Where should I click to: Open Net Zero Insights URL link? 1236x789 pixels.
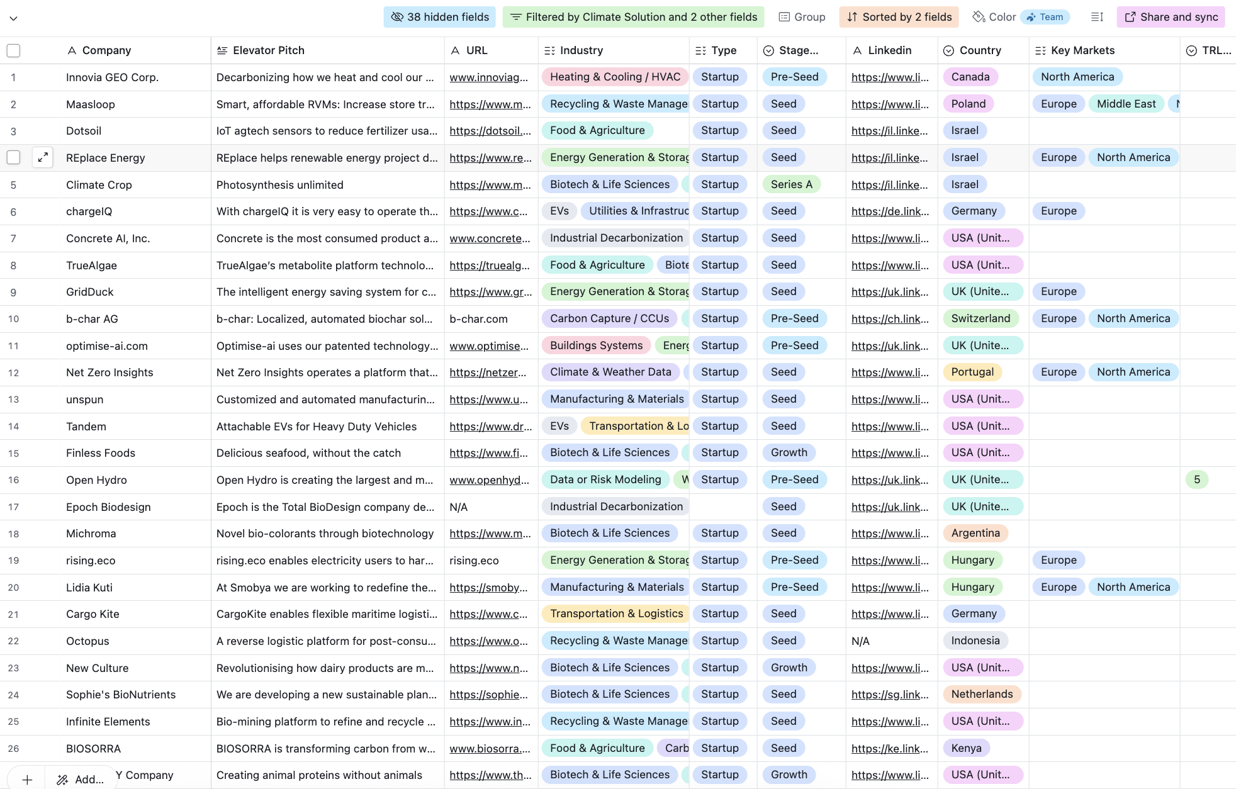click(x=488, y=372)
